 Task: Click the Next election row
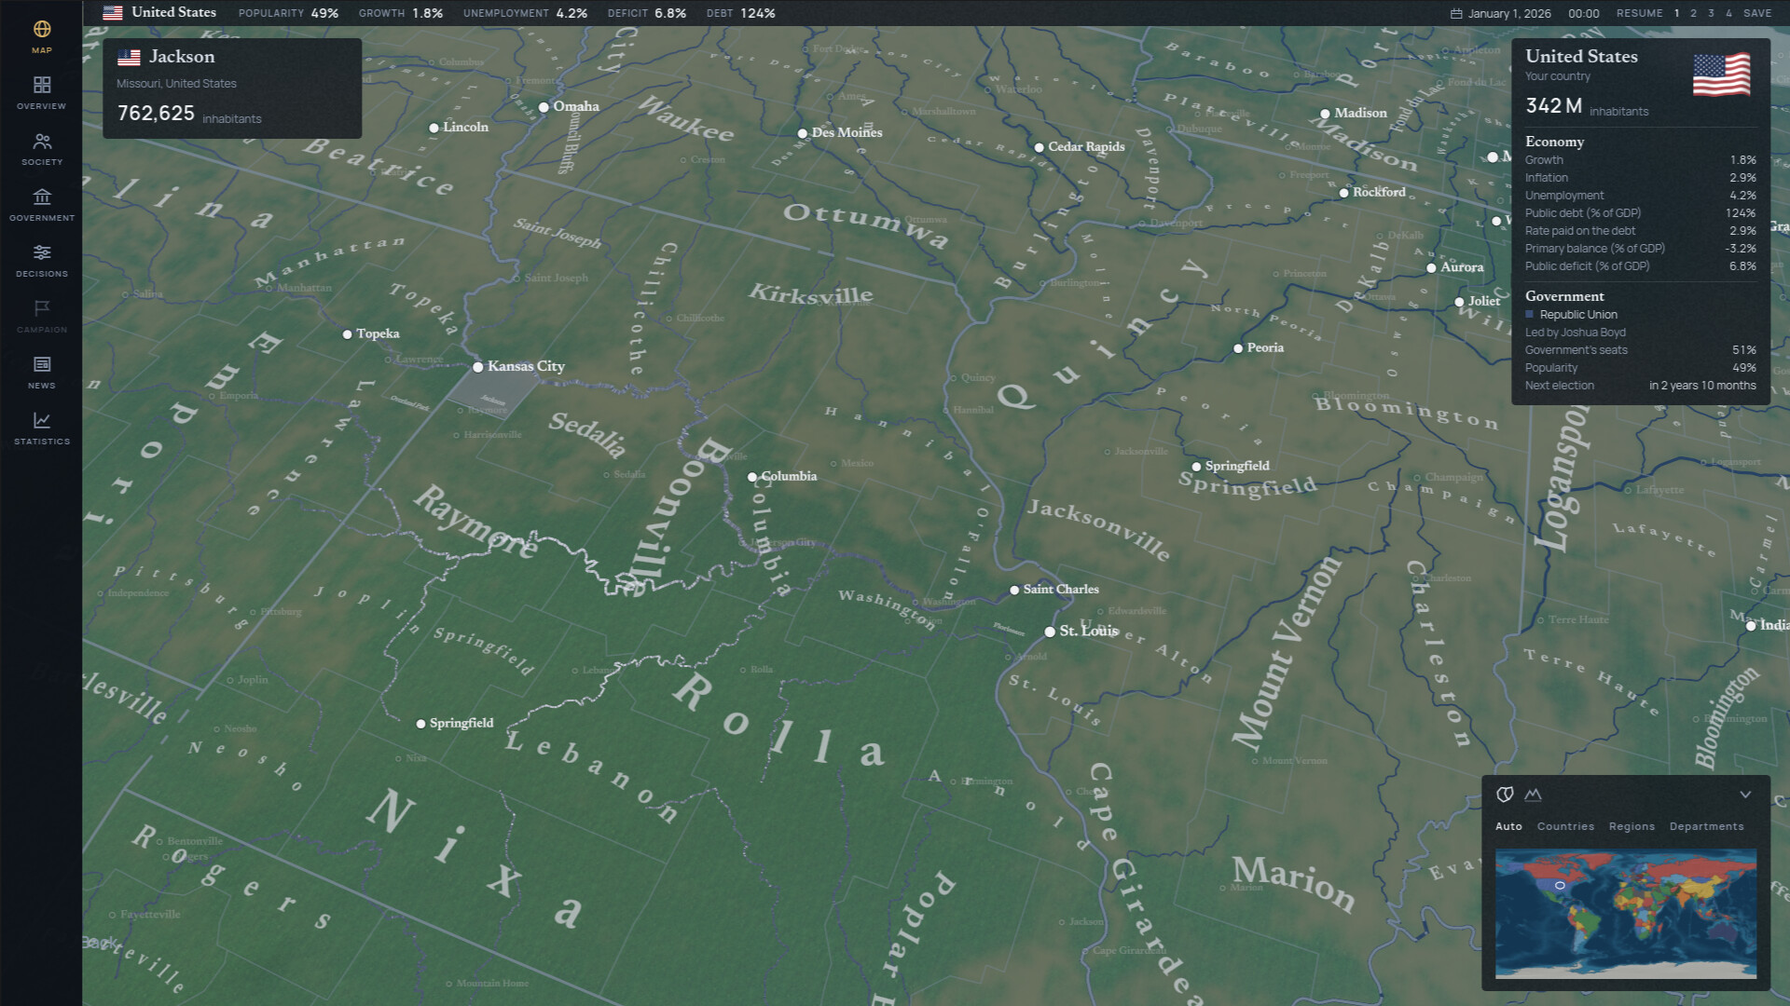pyautogui.click(x=1640, y=386)
